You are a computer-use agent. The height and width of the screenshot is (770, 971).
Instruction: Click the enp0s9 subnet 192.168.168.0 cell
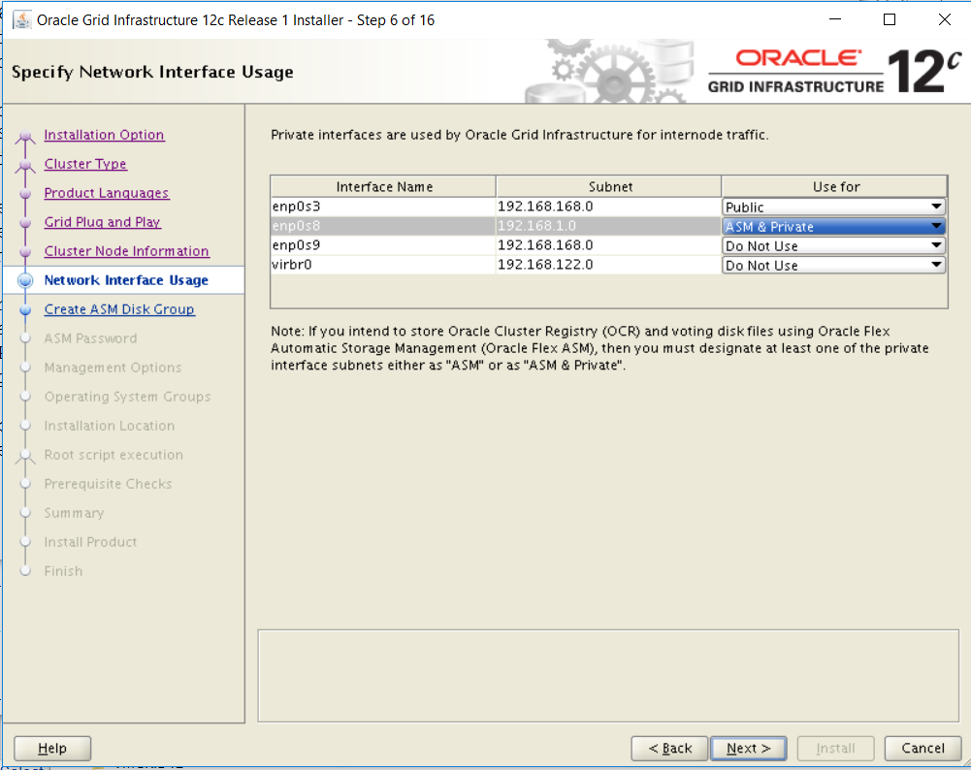click(x=609, y=245)
